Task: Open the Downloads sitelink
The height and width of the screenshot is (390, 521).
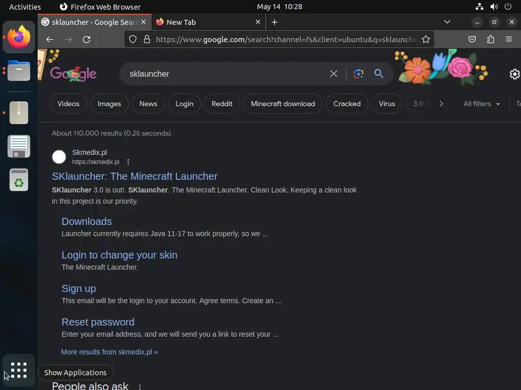Action: (x=86, y=221)
